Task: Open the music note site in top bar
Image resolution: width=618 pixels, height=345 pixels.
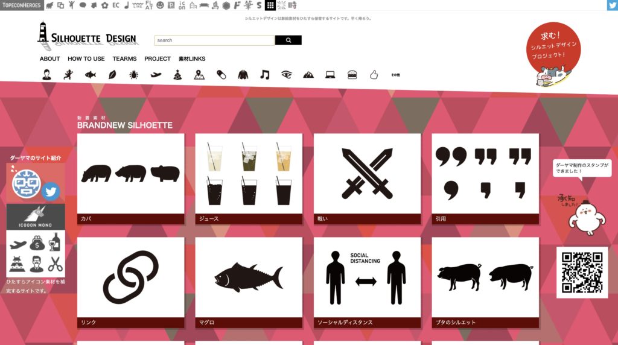Action: 127,5
